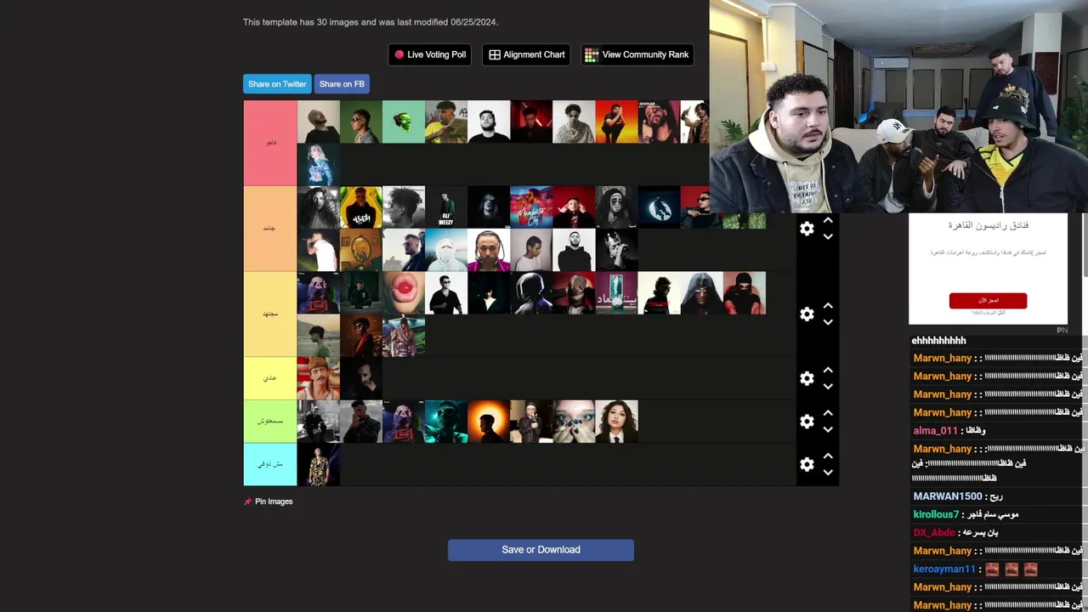Open settings gear for the عادي tier row
The image size is (1088, 612).
coord(807,378)
